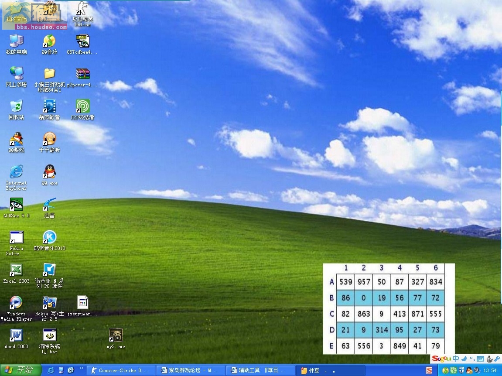Open 诺基亚 N 系列 PC 套件
The height and width of the screenshot is (376, 502).
point(49,276)
